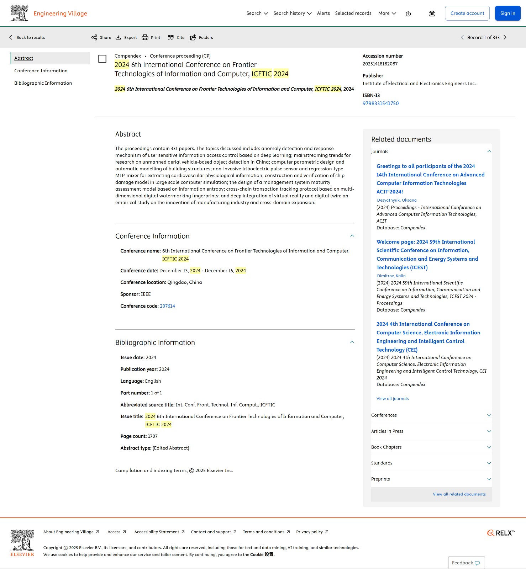The height and width of the screenshot is (569, 526).
Task: Open the Selected records menu item
Action: click(353, 13)
